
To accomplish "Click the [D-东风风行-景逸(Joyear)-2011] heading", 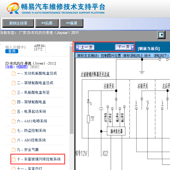I will (x=31, y=63).
